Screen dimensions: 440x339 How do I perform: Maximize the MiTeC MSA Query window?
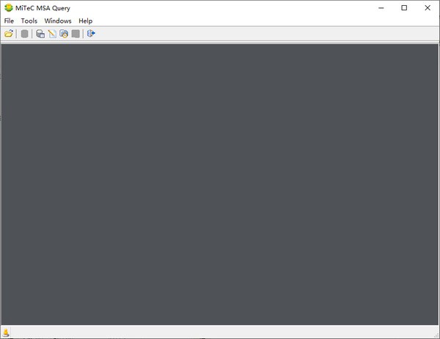(404, 8)
